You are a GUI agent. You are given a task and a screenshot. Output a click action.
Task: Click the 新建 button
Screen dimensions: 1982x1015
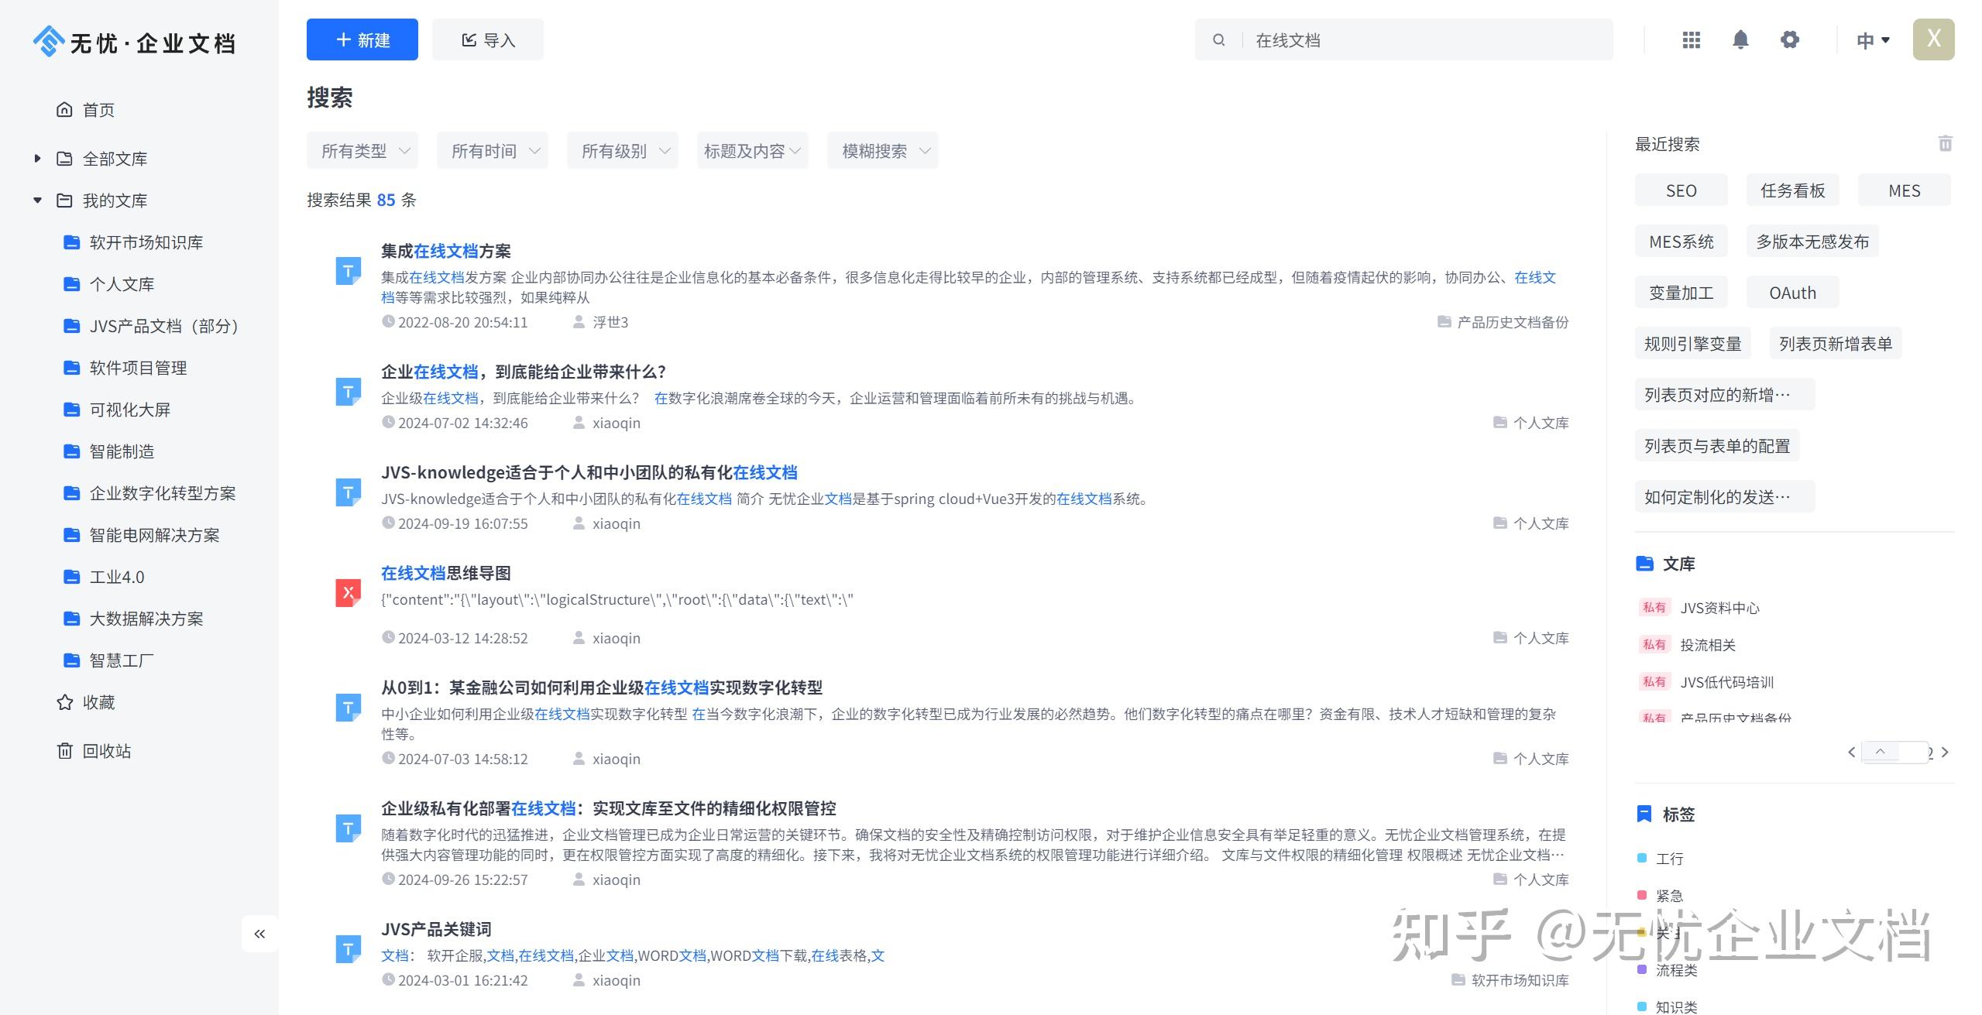[362, 39]
